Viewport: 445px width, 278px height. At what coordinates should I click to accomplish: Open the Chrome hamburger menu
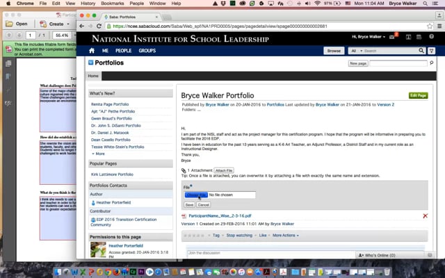(x=439, y=26)
